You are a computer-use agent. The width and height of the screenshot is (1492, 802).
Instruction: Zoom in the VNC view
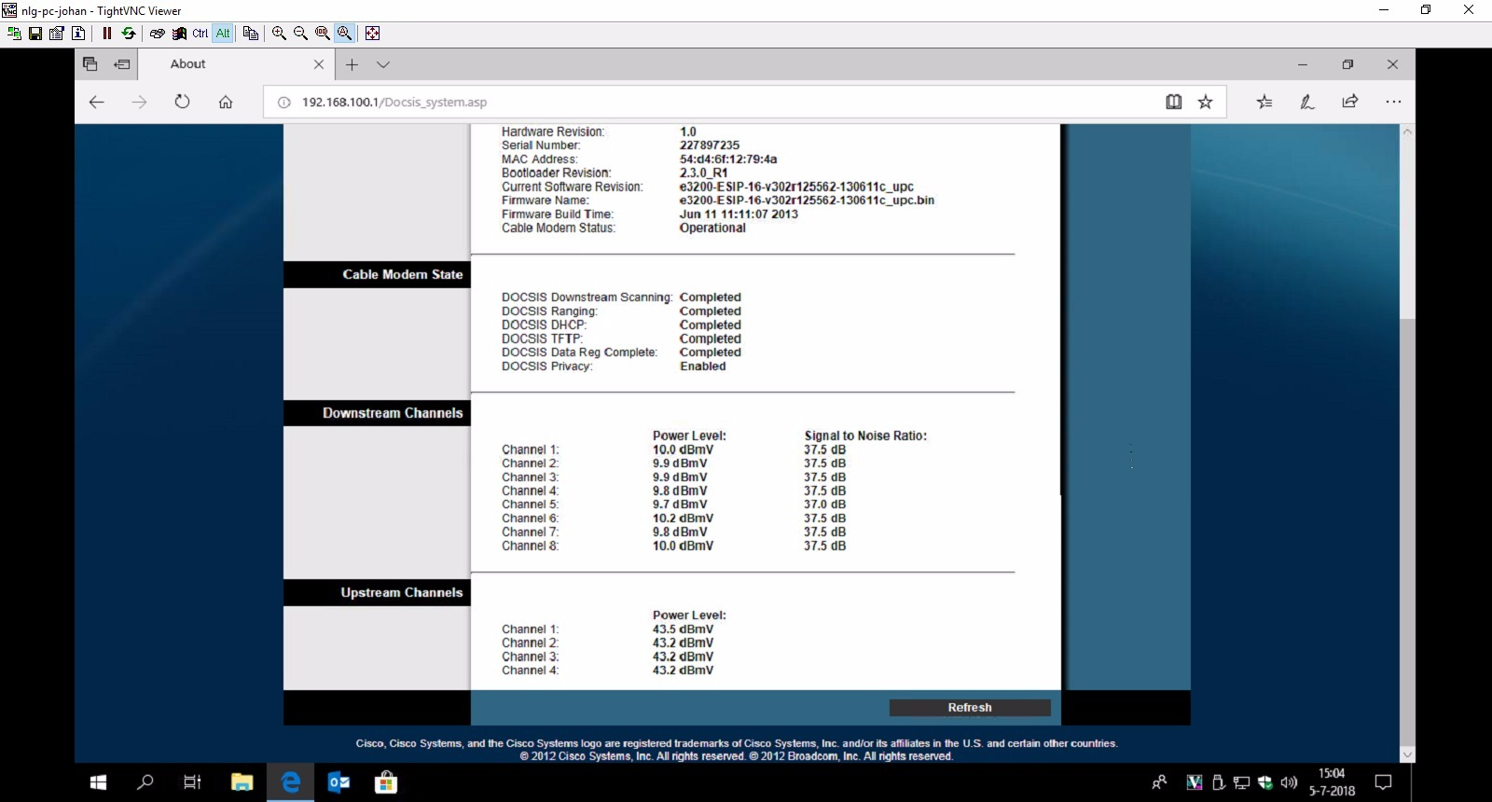pos(279,34)
